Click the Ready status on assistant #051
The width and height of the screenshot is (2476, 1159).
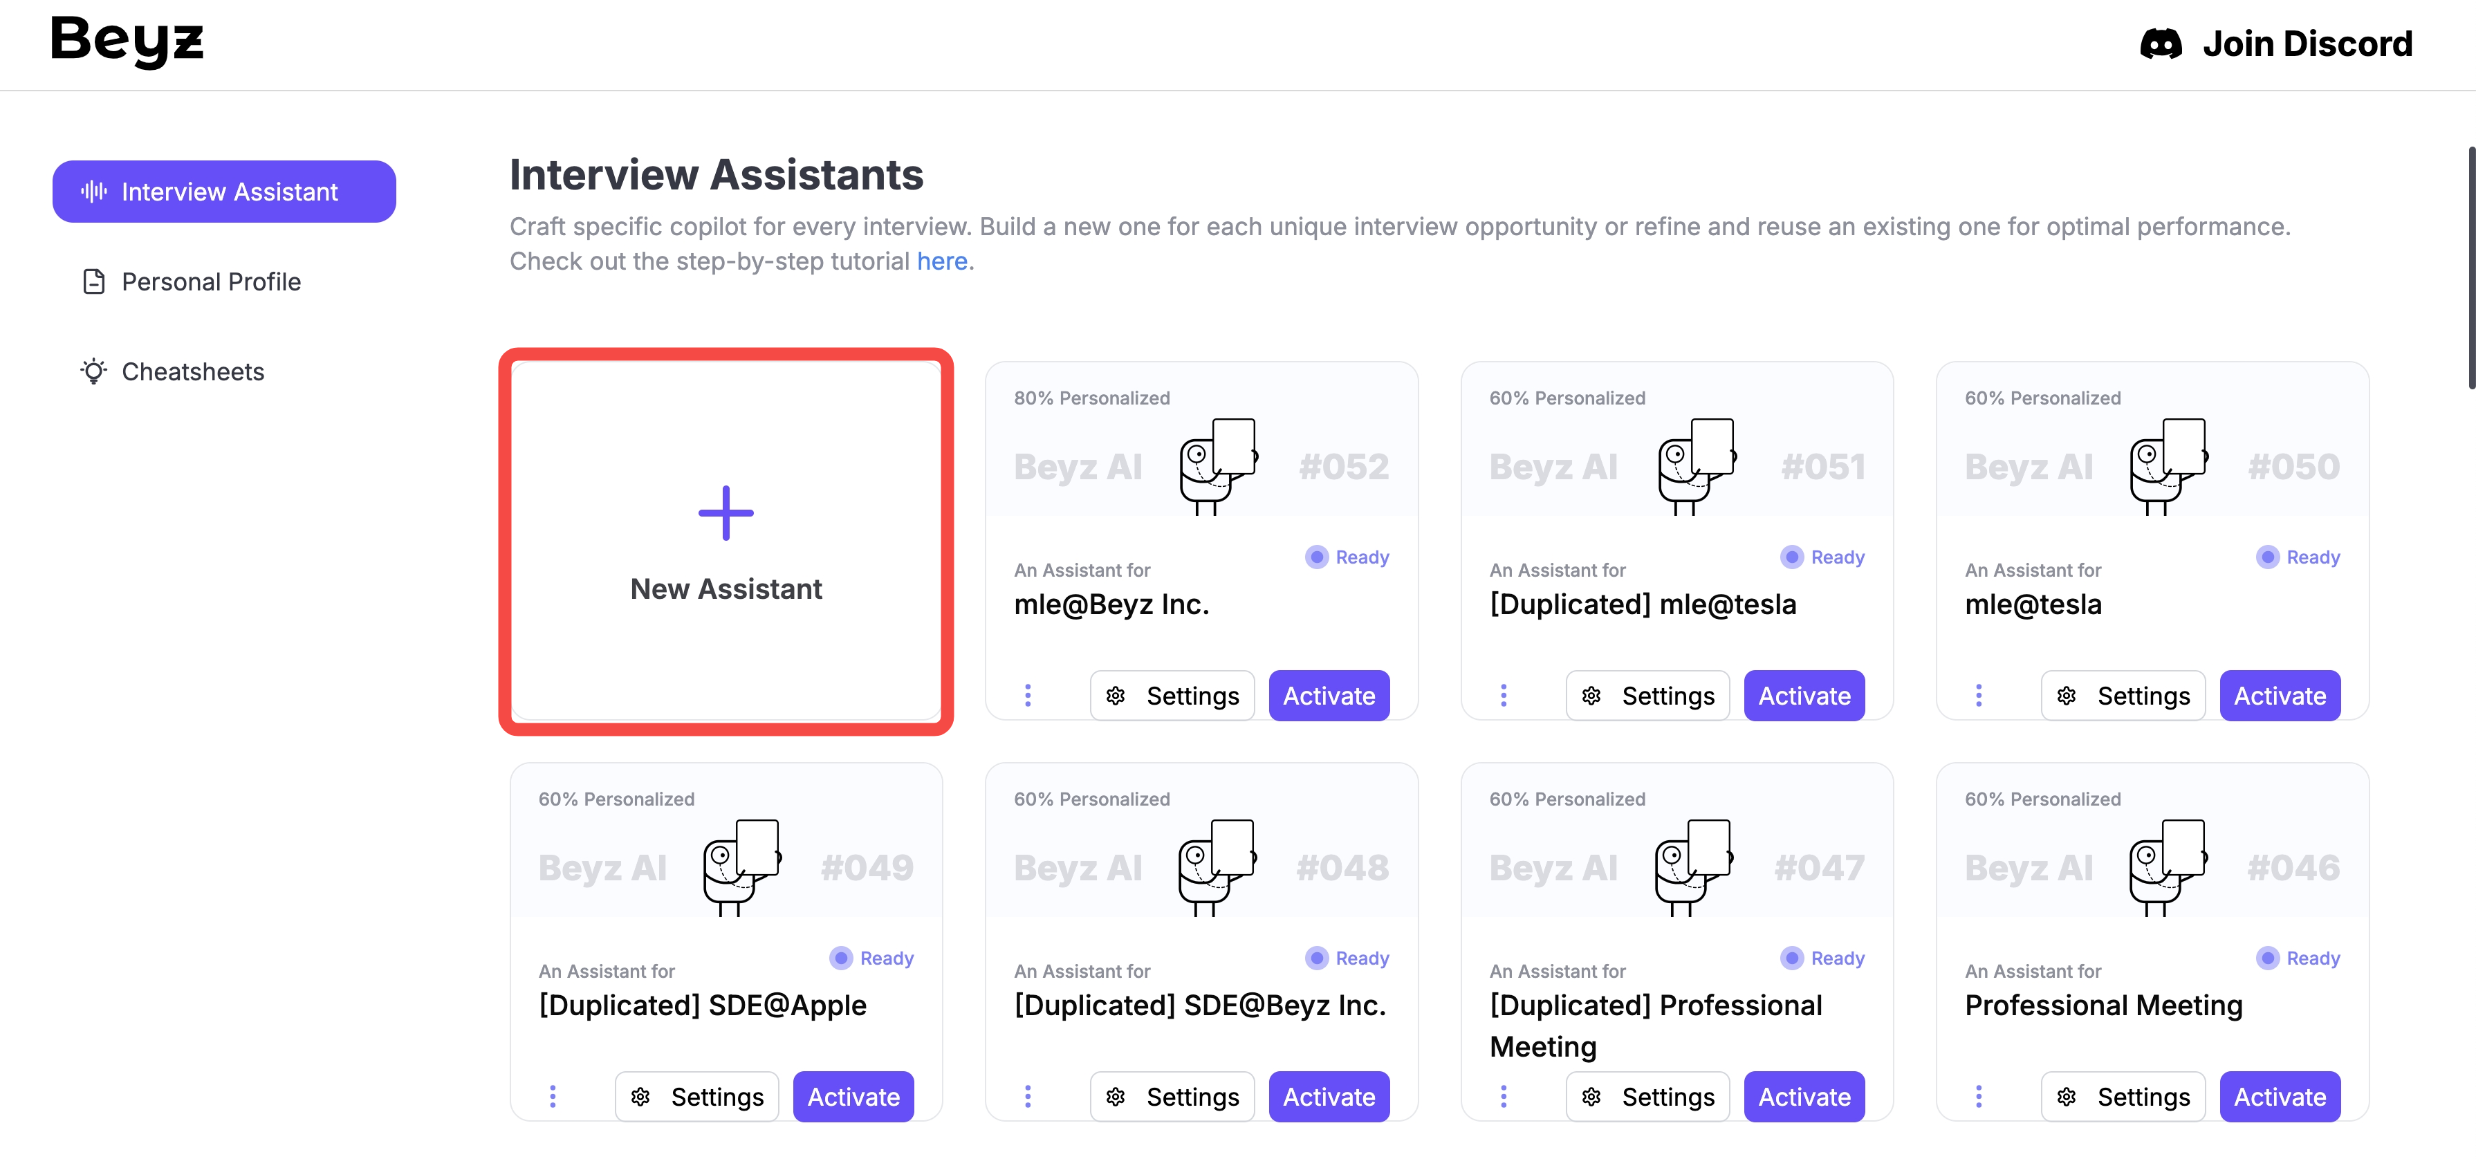(1822, 557)
